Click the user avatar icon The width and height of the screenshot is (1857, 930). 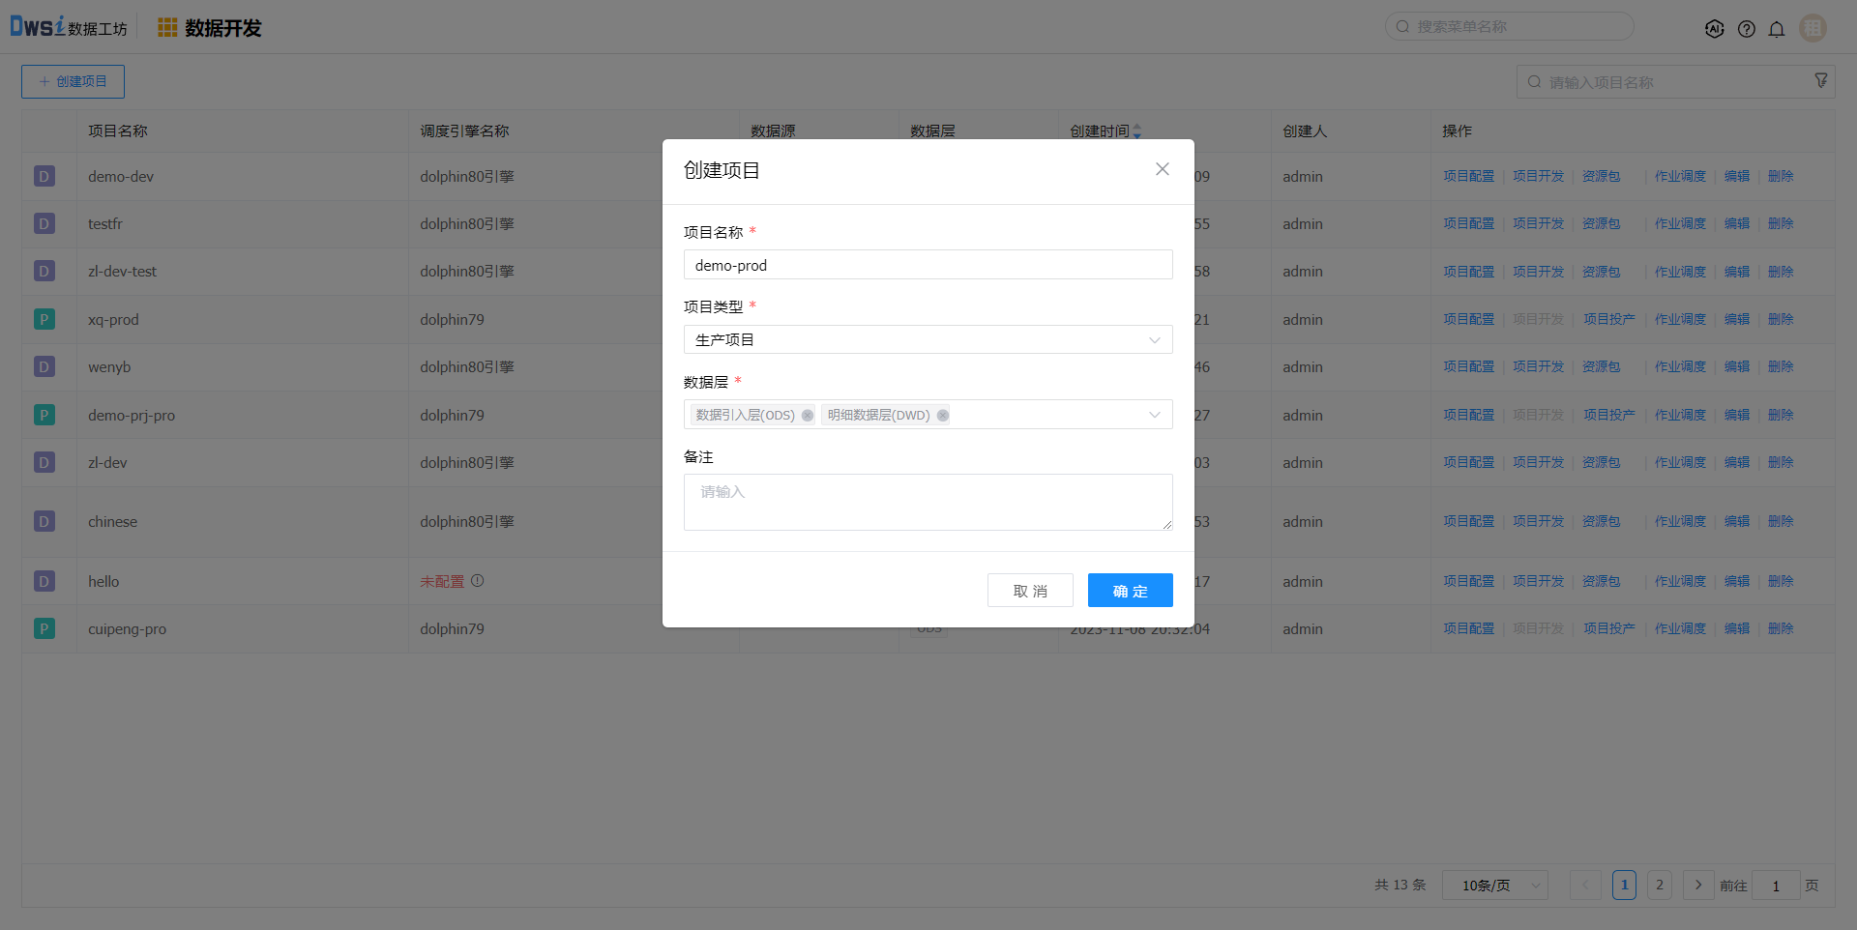pyautogui.click(x=1813, y=28)
